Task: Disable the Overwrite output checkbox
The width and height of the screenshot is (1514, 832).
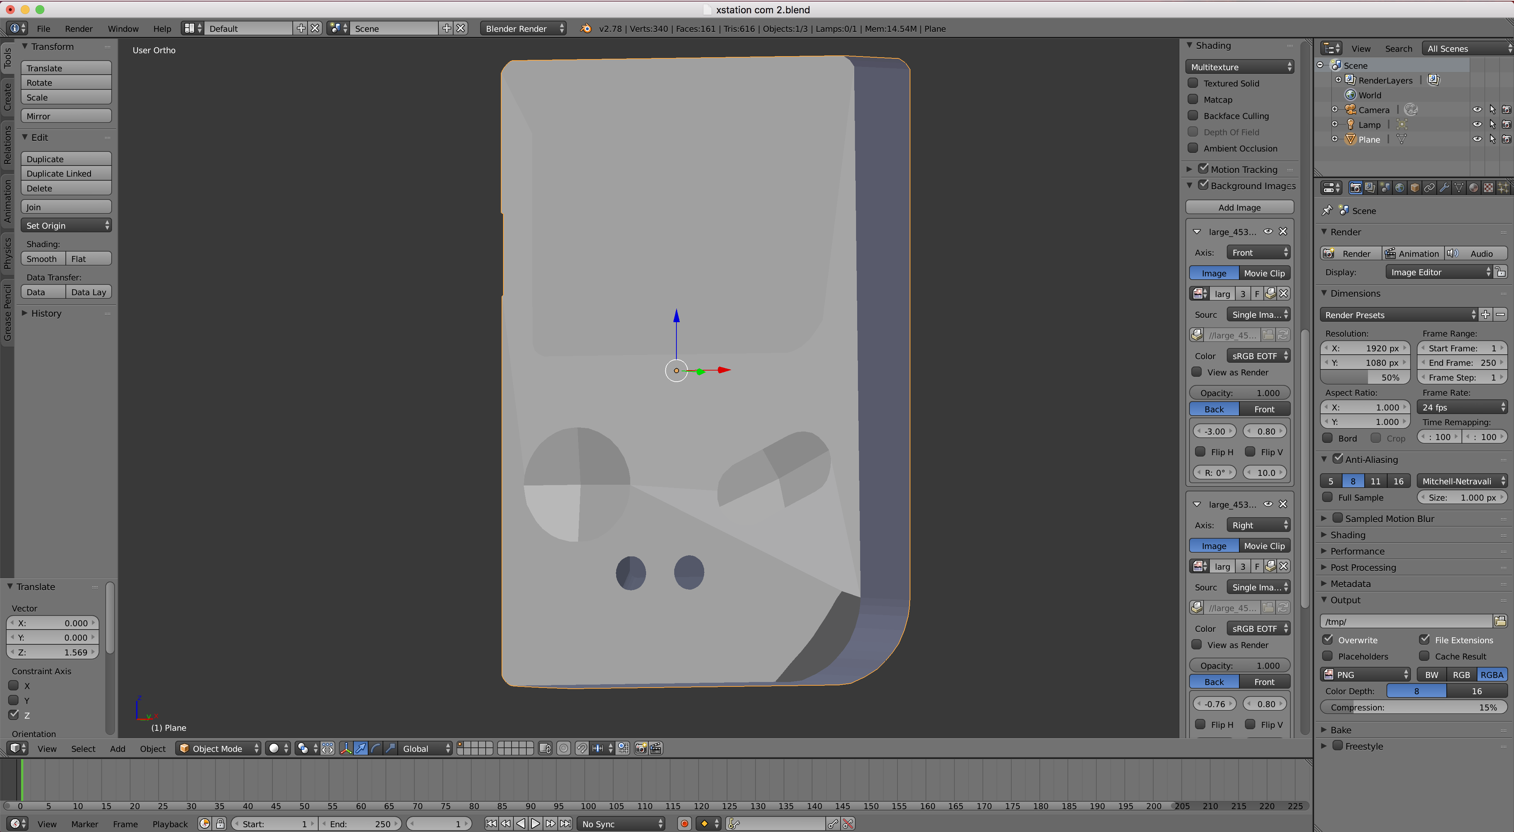Action: click(1328, 639)
